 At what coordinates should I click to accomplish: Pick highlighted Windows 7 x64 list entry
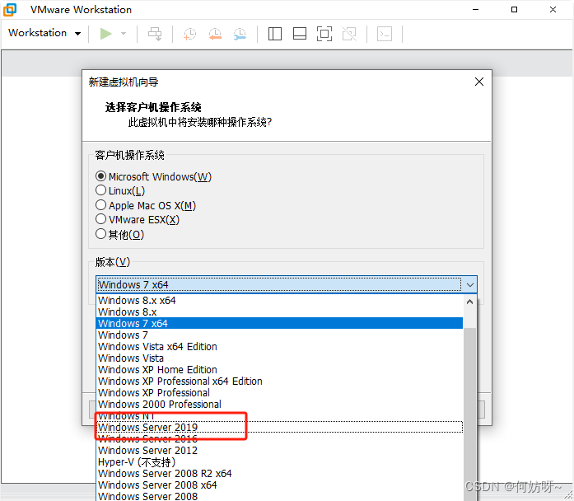pos(280,323)
